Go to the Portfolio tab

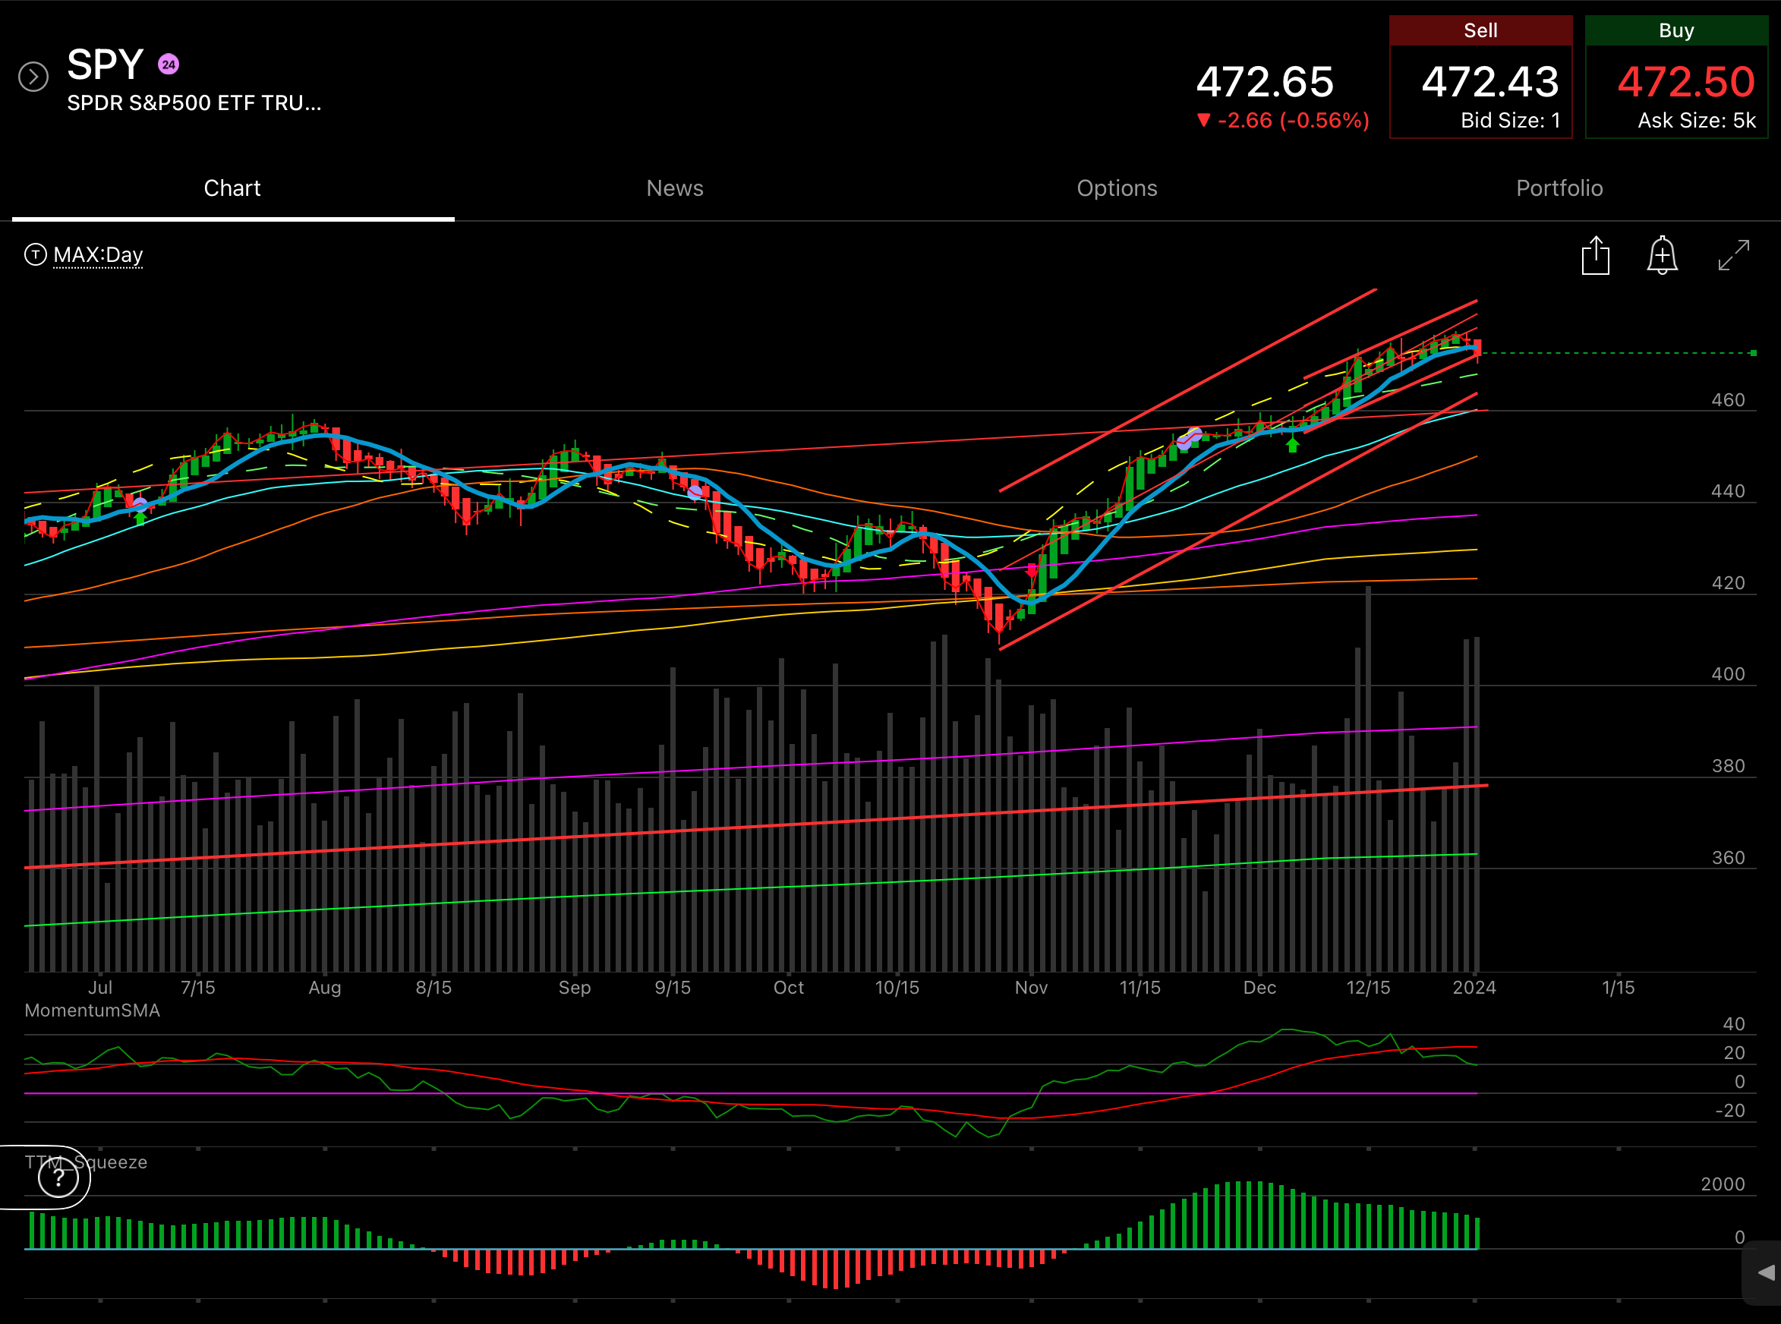tap(1559, 188)
